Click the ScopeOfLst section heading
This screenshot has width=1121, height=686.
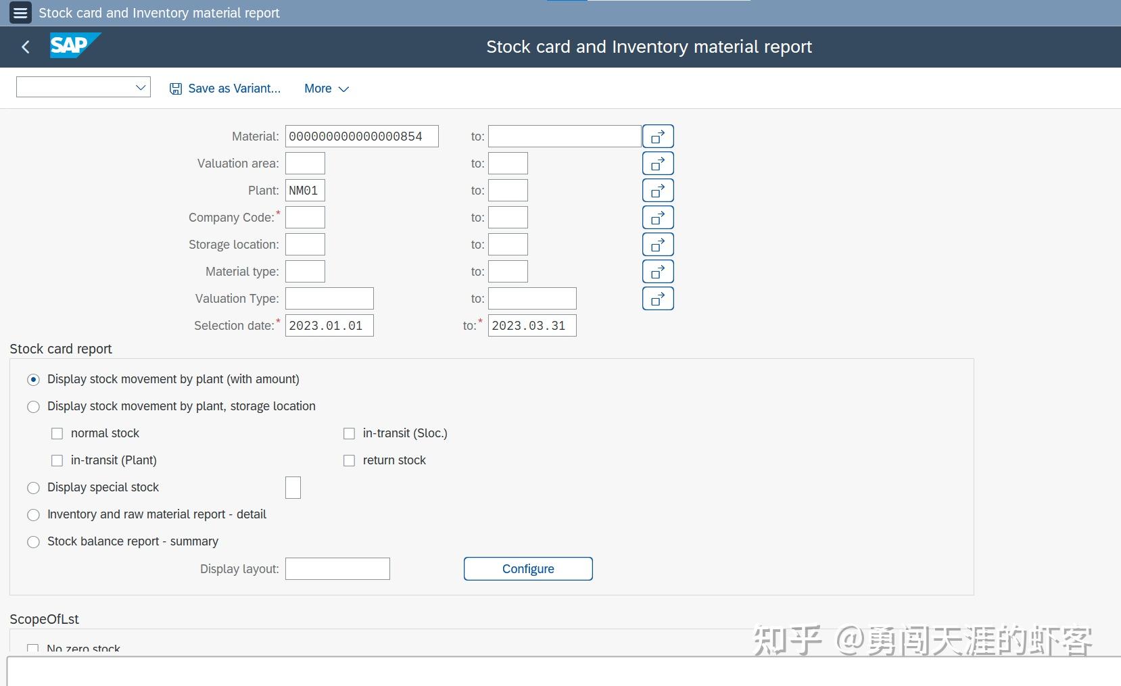pyautogui.click(x=45, y=619)
